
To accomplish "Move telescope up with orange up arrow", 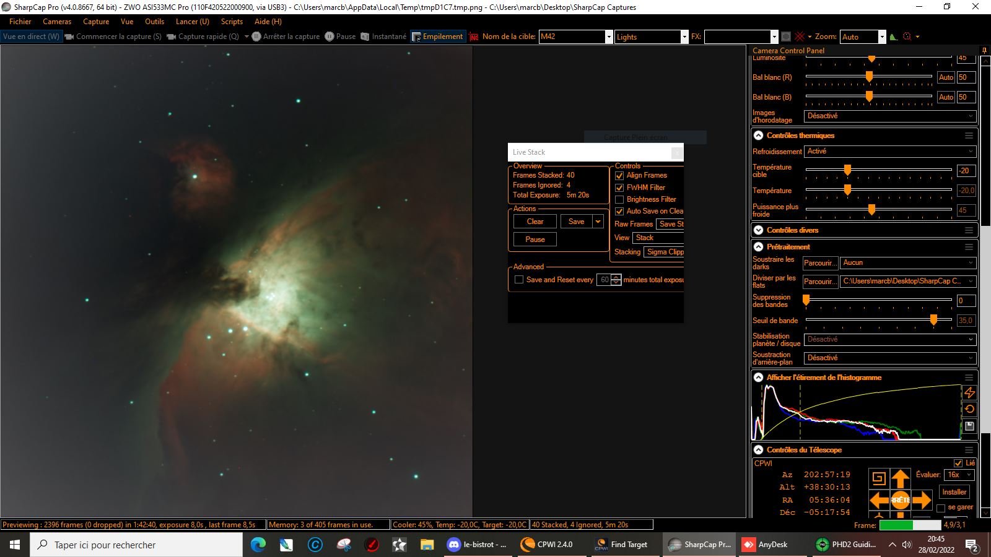I will [x=901, y=478].
